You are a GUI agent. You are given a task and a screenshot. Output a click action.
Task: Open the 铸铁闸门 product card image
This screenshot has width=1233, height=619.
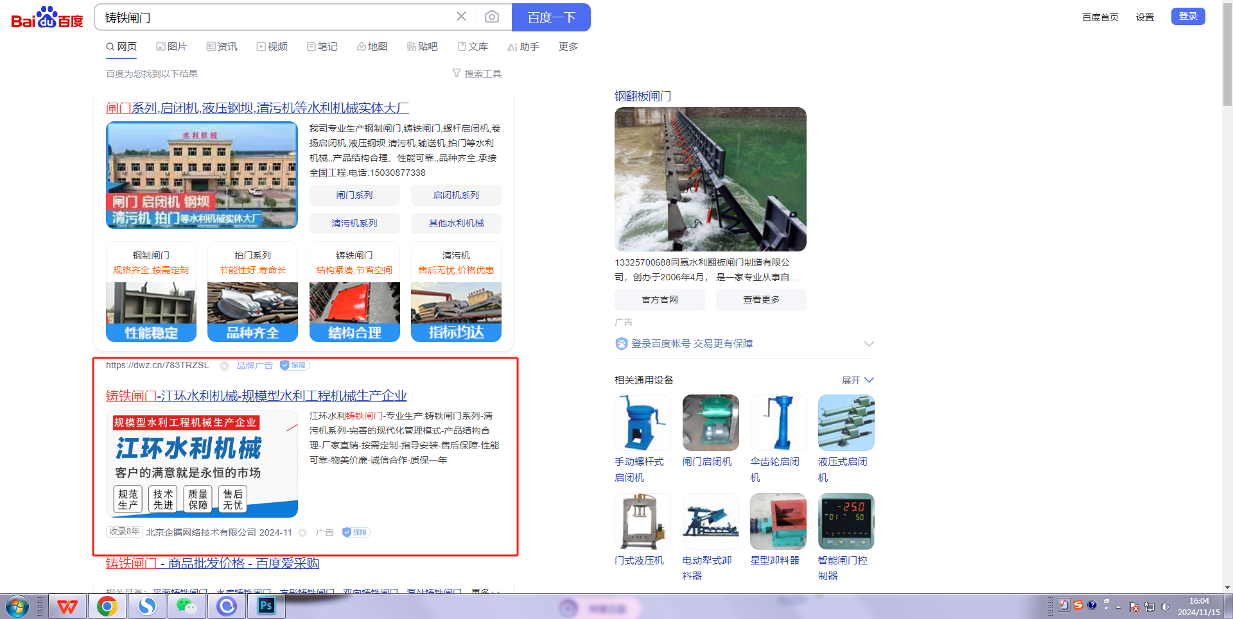354,312
